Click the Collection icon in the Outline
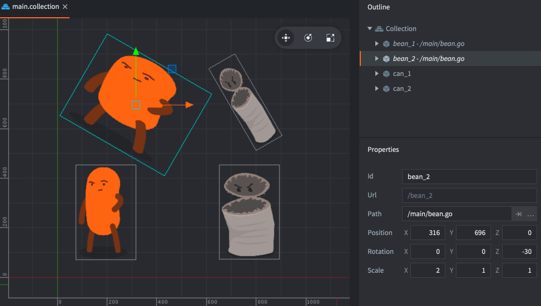Image resolution: width=541 pixels, height=306 pixels. [x=379, y=29]
